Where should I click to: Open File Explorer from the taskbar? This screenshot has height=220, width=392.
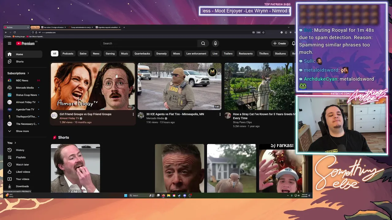[168, 196]
